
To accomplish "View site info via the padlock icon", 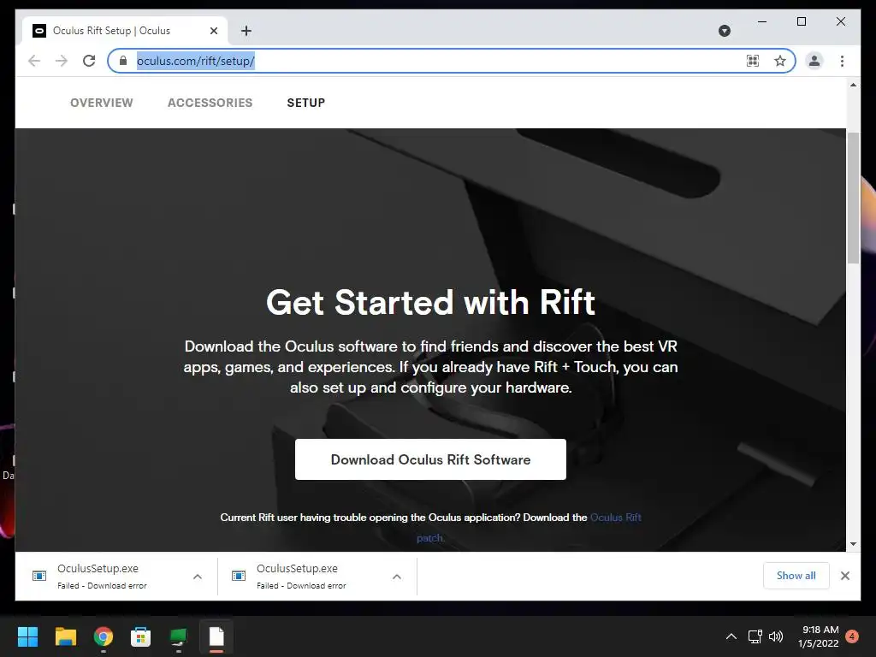I will click(123, 61).
